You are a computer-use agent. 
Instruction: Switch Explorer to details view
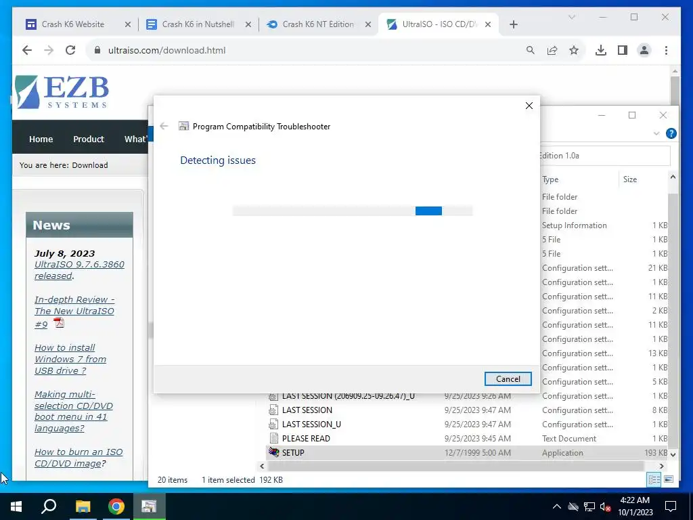pos(654,480)
